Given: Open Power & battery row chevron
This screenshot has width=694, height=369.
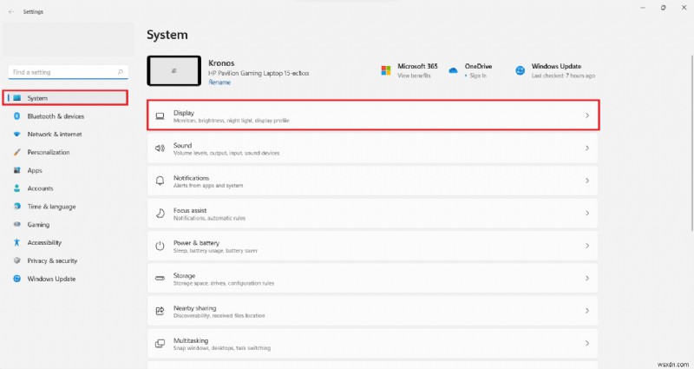Looking at the screenshot, I should [587, 246].
